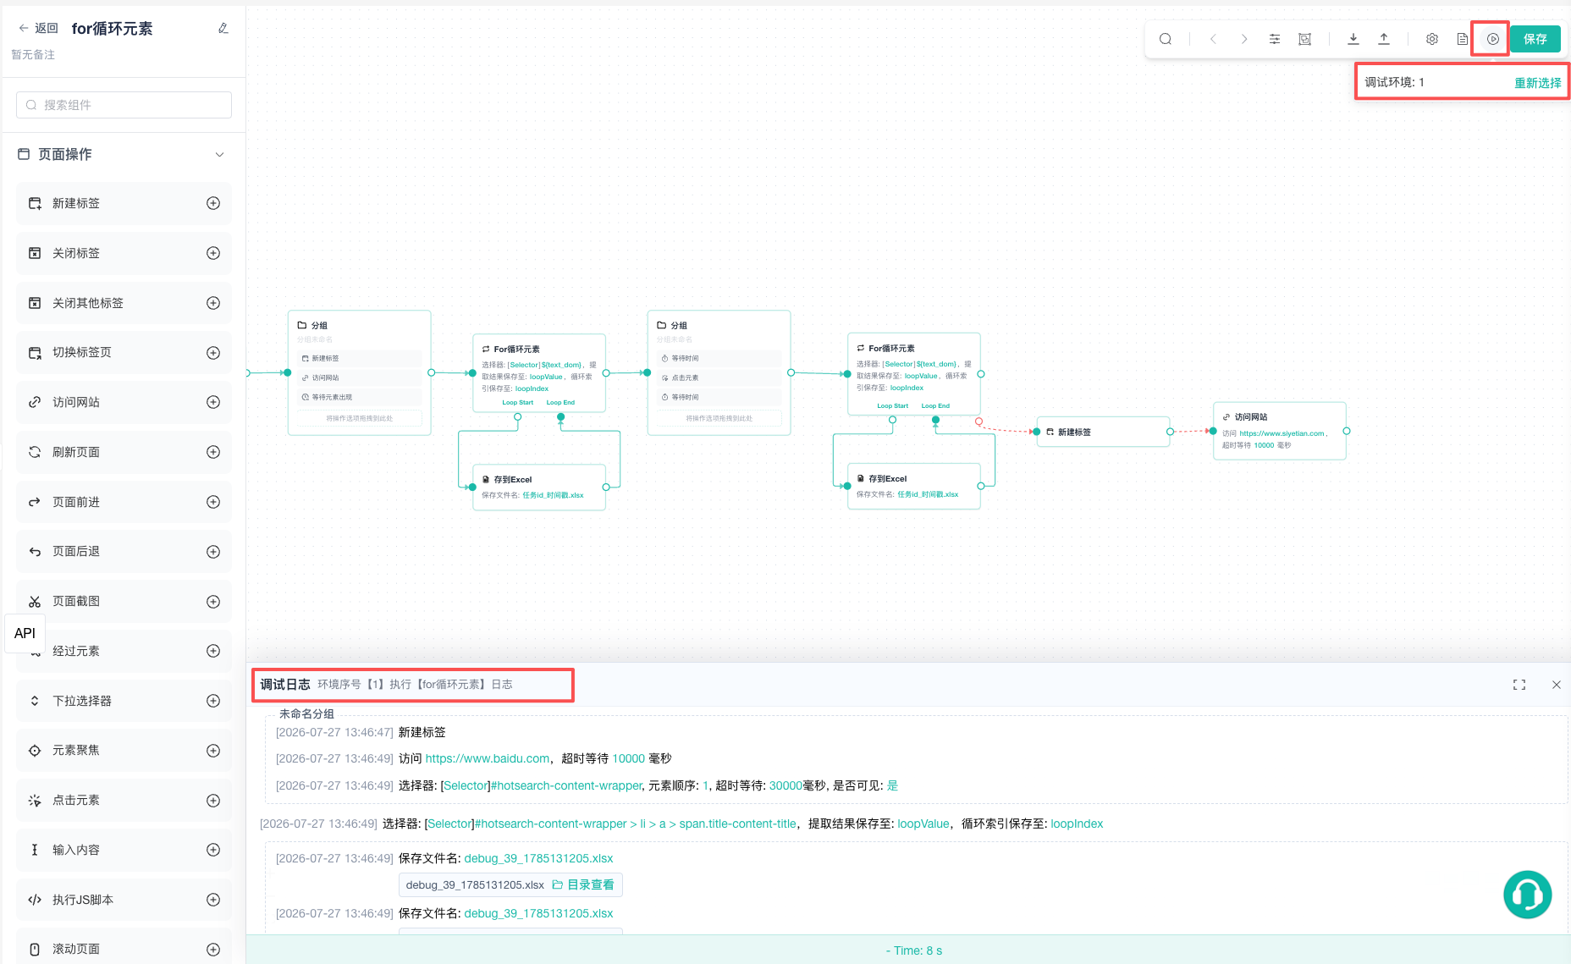
Task: Open 目录查看 for debug xlsx file
Action: point(583,884)
